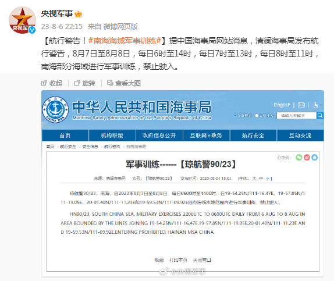The image size is (334, 281).
Task: Open the 互联网+政务 navigation tab
Action: click(206, 136)
